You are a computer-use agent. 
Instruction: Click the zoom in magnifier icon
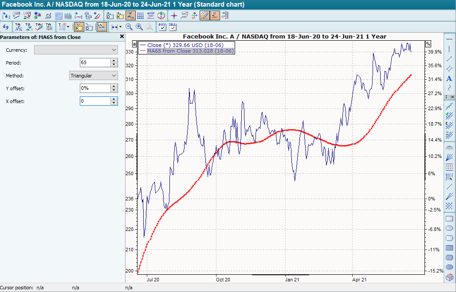coord(139,27)
